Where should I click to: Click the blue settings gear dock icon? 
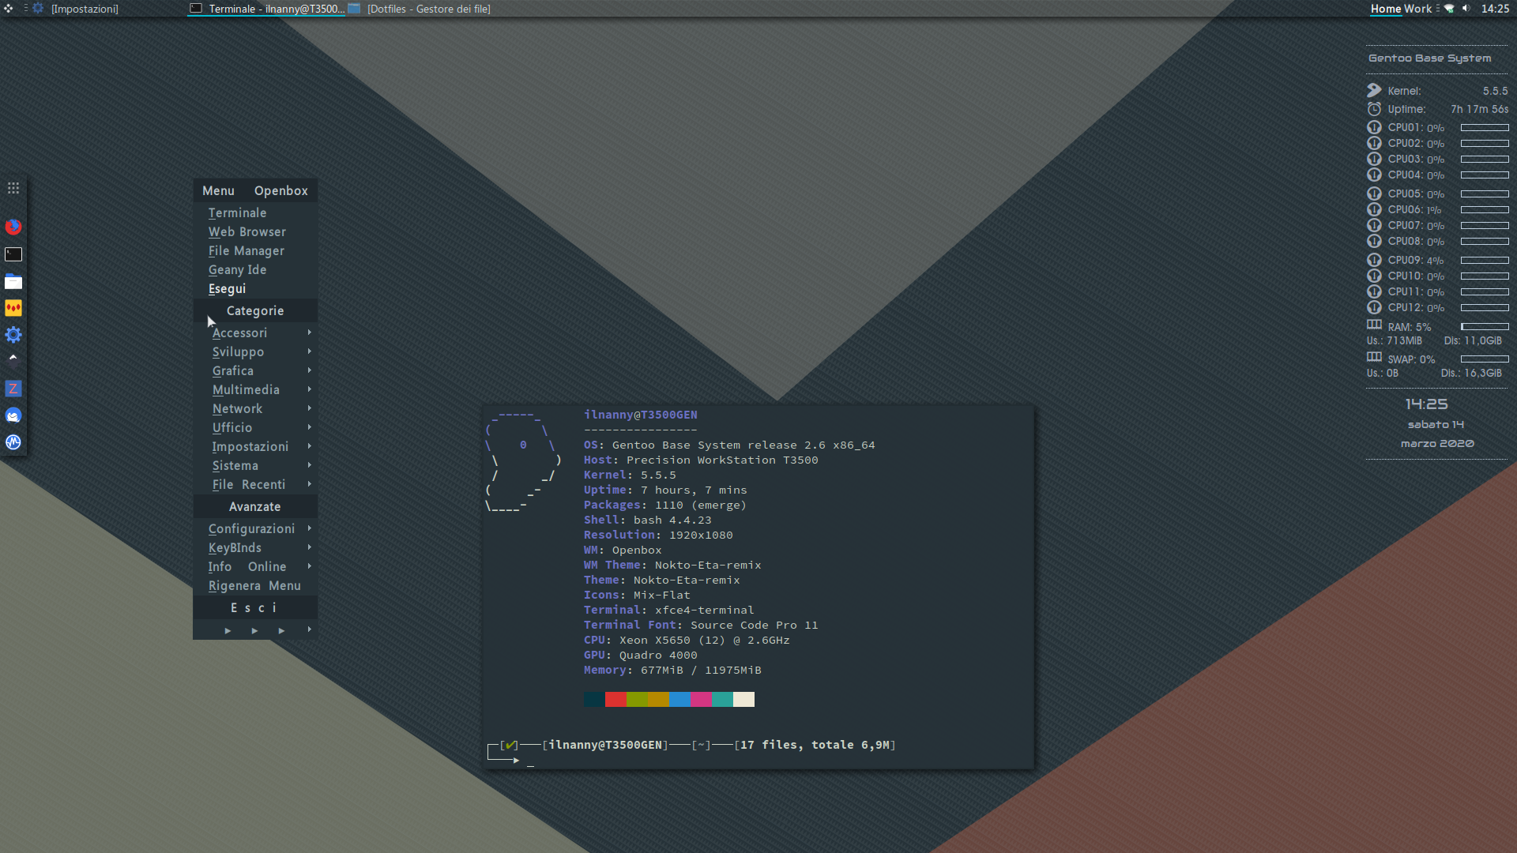(x=13, y=335)
